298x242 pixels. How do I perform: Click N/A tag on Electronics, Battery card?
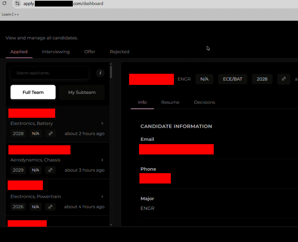[x=36, y=133]
